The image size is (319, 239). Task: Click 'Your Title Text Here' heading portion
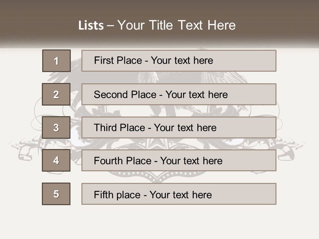point(176,25)
